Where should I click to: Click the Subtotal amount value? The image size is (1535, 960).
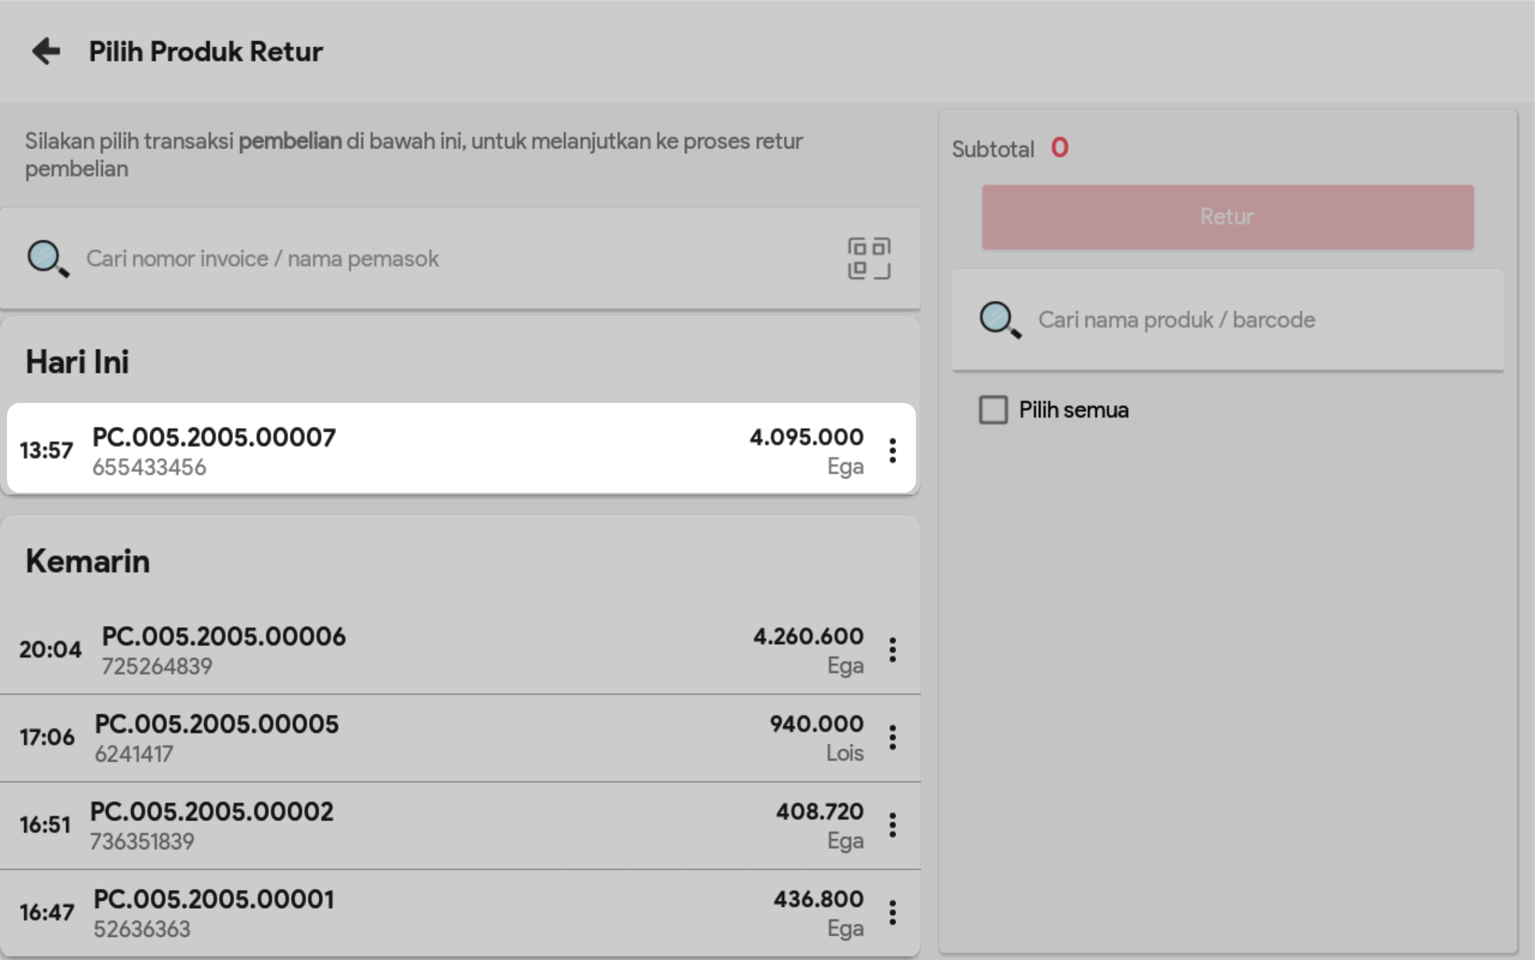pos(1059,148)
